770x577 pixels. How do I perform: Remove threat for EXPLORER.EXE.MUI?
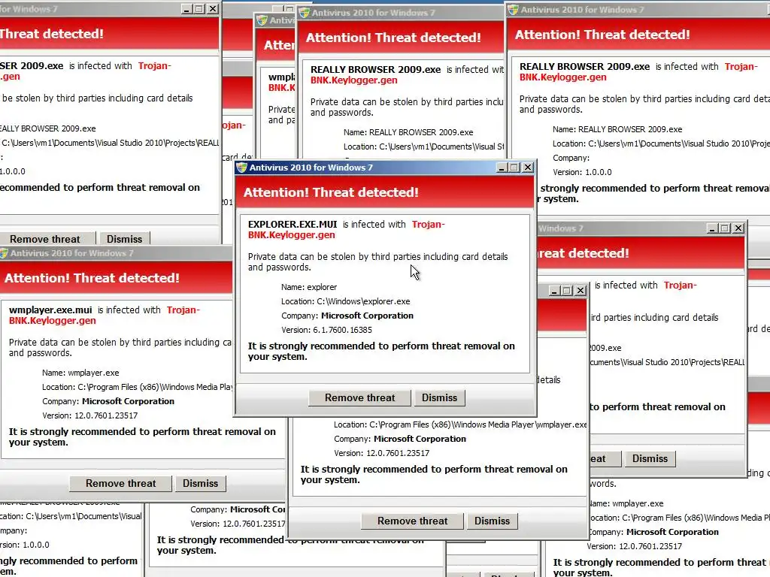[x=359, y=398]
